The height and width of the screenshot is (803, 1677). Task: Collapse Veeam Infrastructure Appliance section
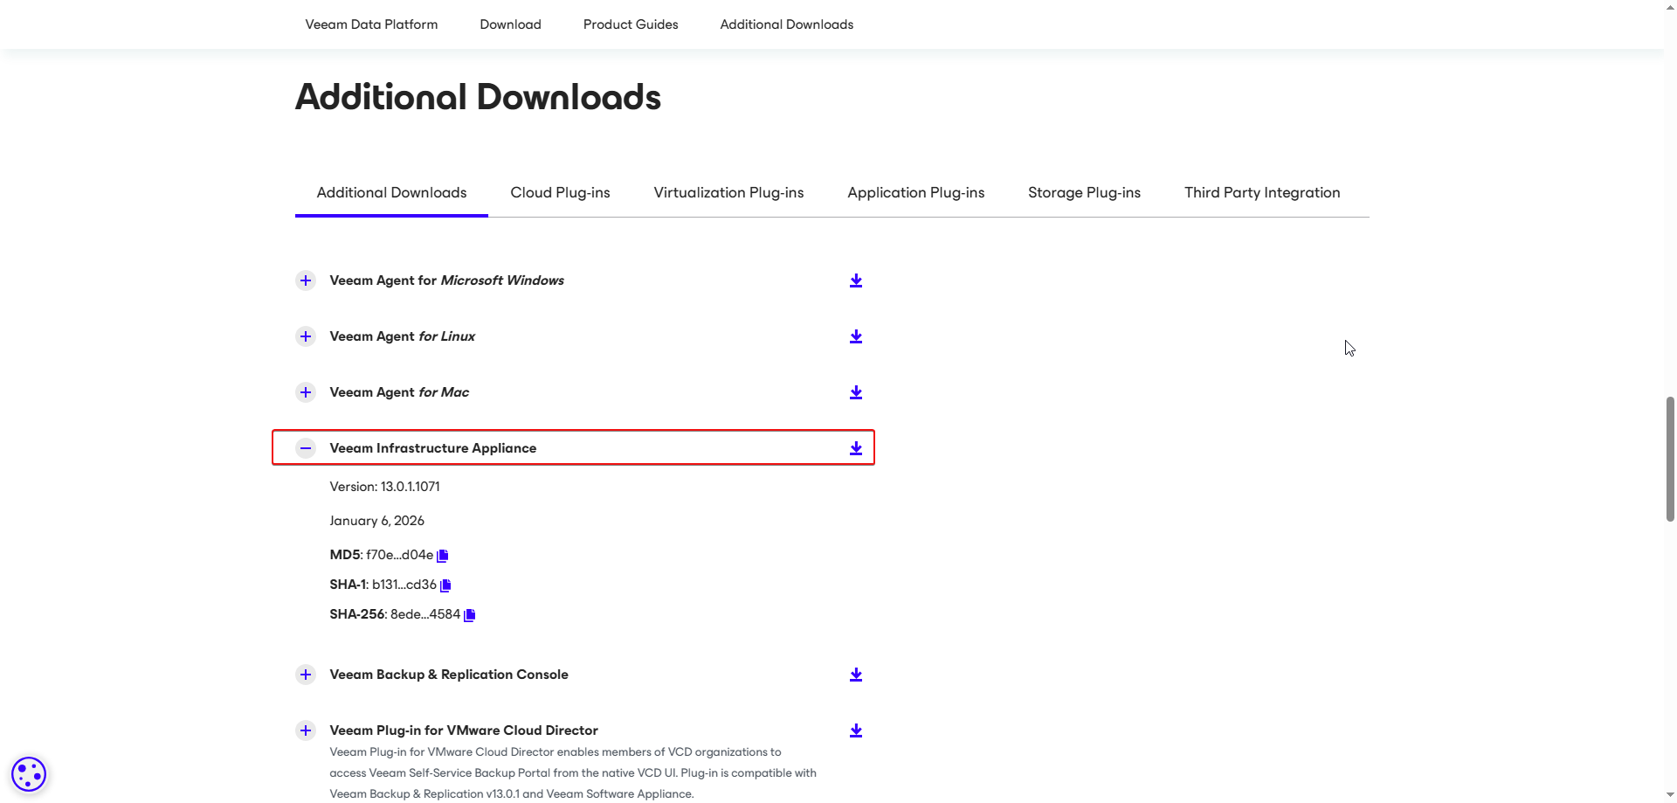(x=306, y=448)
